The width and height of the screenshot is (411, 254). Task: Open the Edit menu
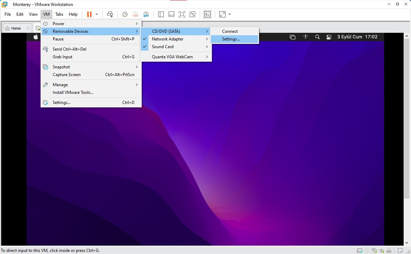pyautogui.click(x=20, y=14)
